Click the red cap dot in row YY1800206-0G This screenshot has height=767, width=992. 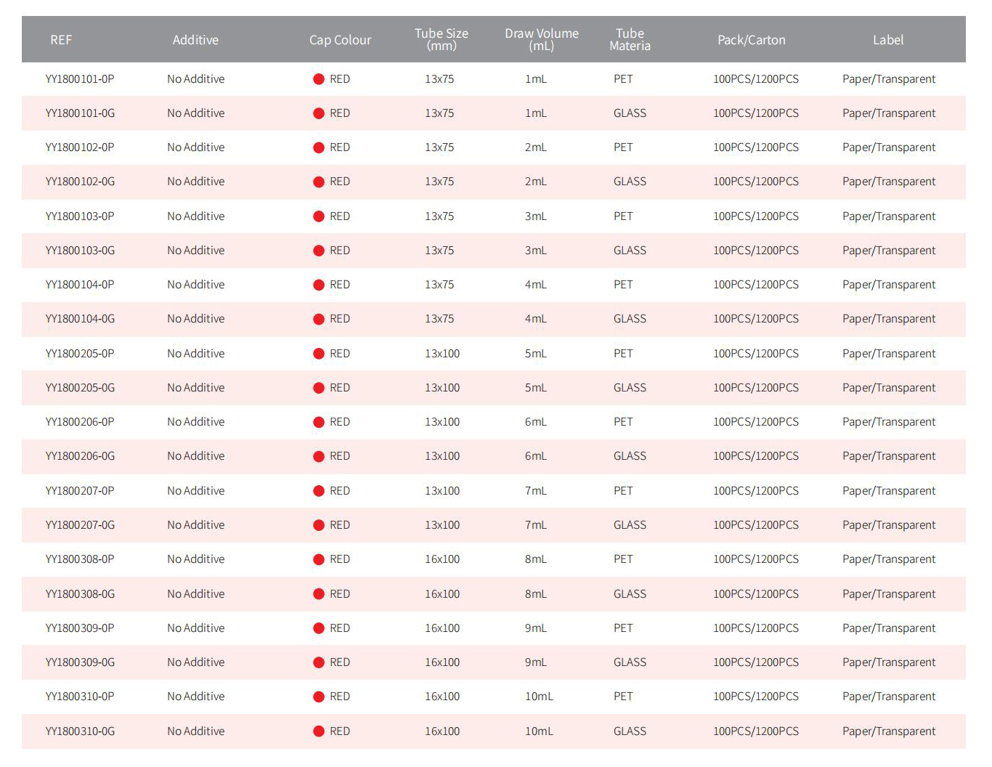click(319, 456)
